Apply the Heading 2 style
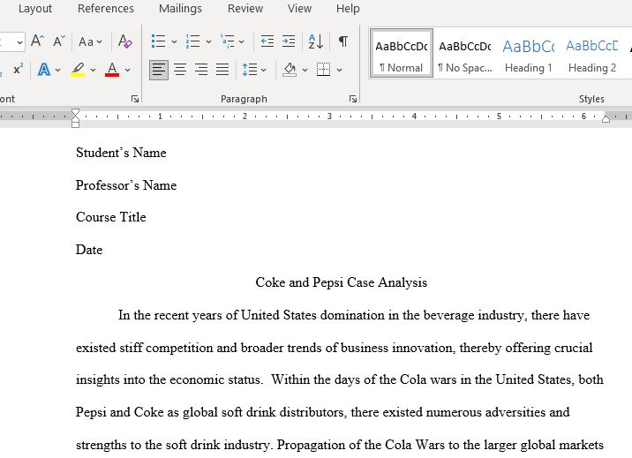 point(592,53)
